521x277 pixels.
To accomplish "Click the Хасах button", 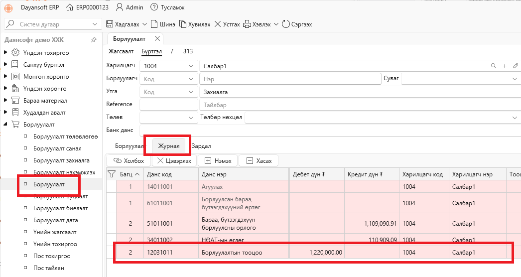I will (259, 160).
